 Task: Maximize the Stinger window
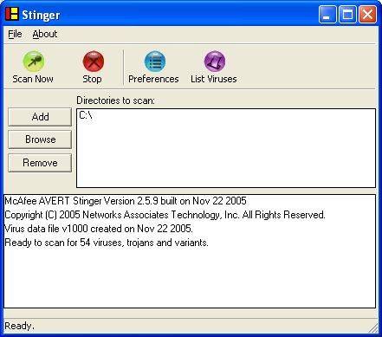(x=347, y=15)
